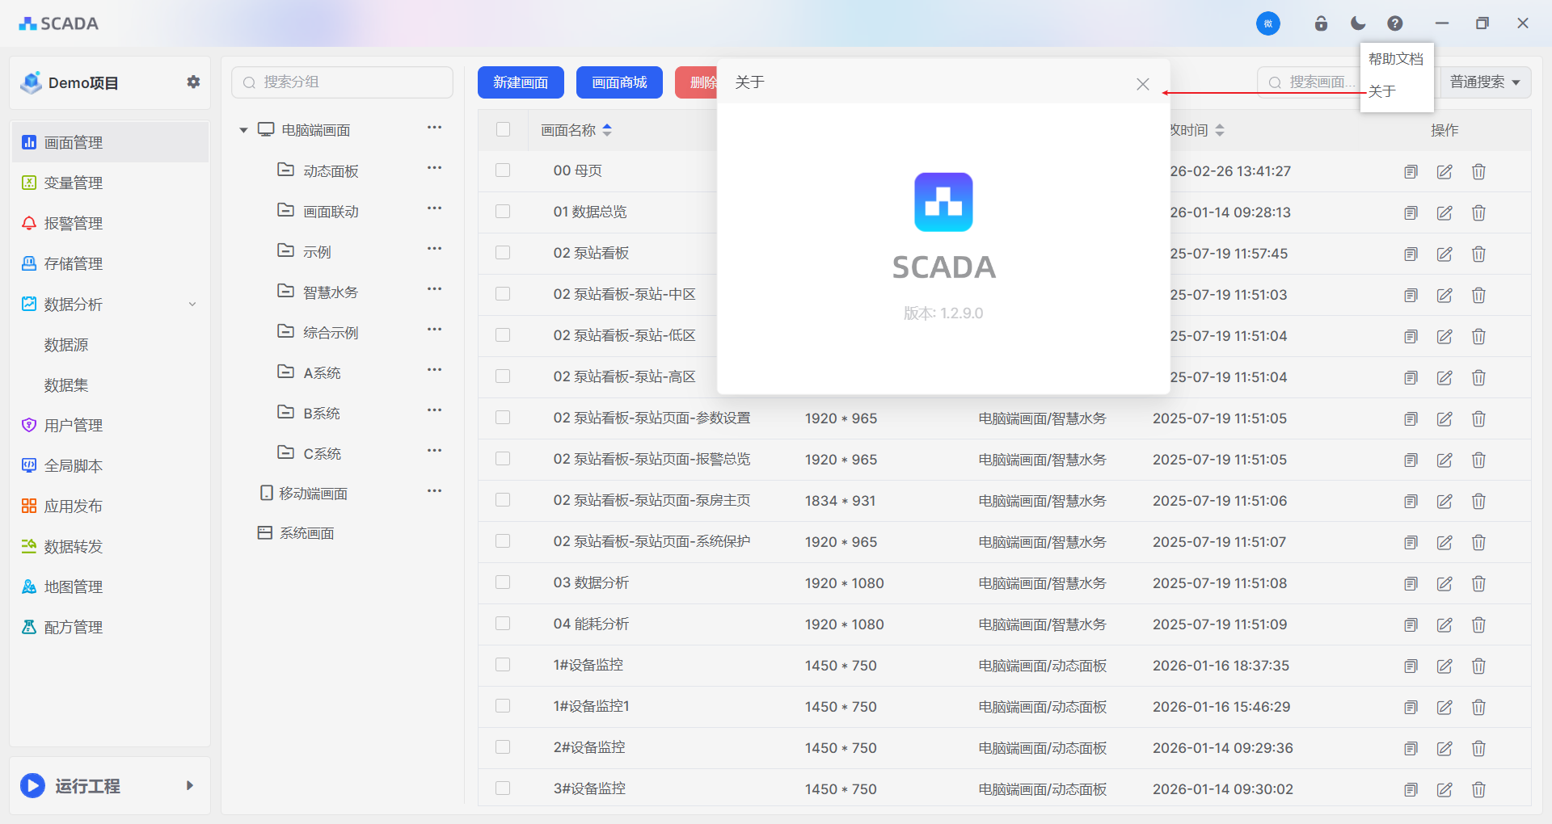
Task: Open 变量管理 in the sidebar
Action: click(x=73, y=183)
